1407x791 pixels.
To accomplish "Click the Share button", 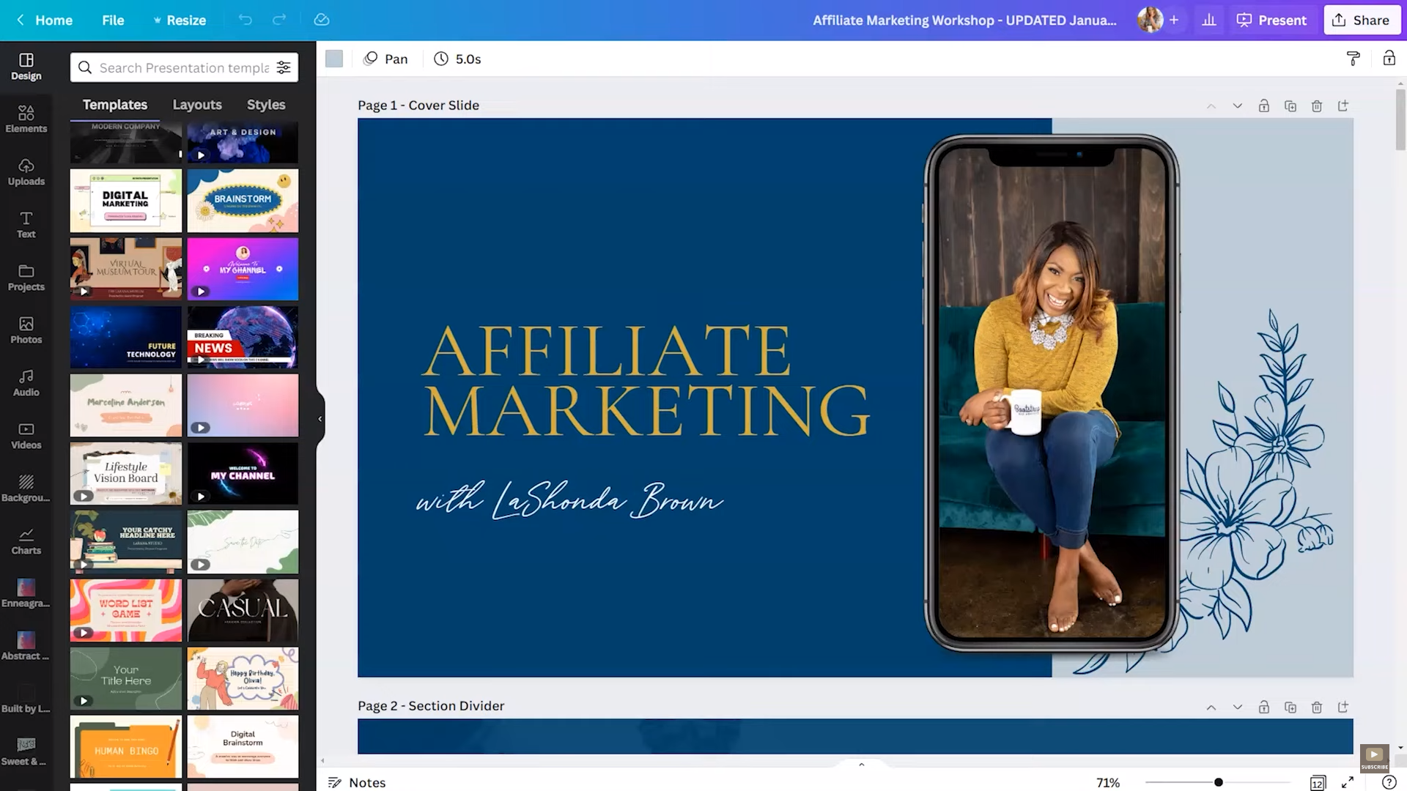I will point(1361,20).
